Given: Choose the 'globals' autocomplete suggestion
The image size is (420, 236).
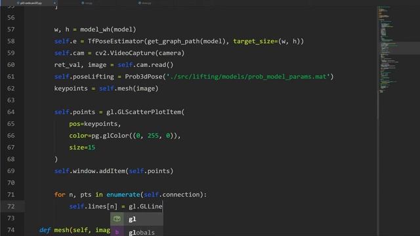Looking at the screenshot, I should pyautogui.click(x=136, y=231).
